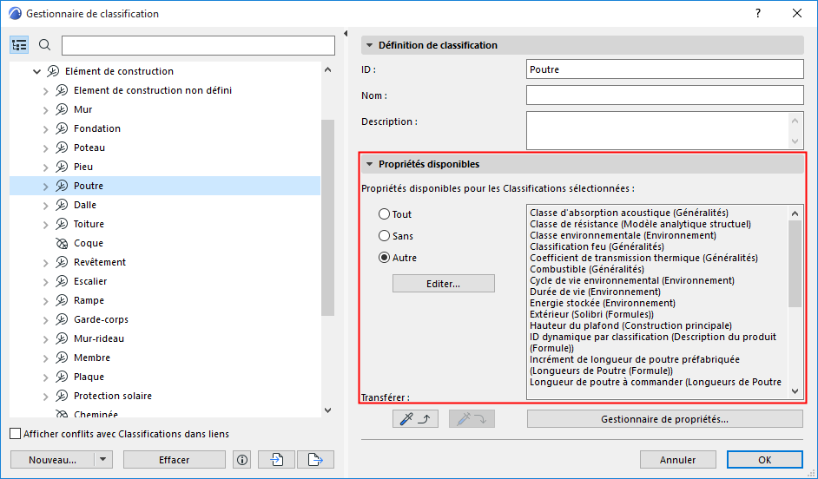
Task: Expand the Poutre tree node
Action: pos(45,186)
